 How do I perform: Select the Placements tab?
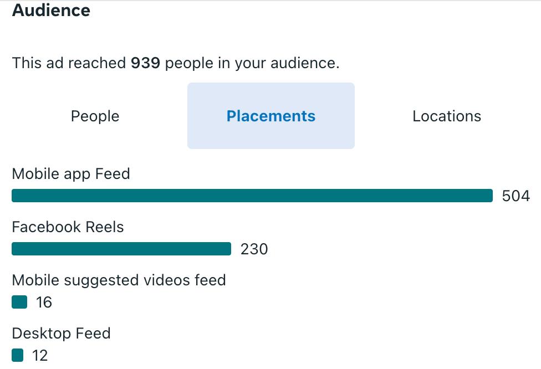coord(270,116)
